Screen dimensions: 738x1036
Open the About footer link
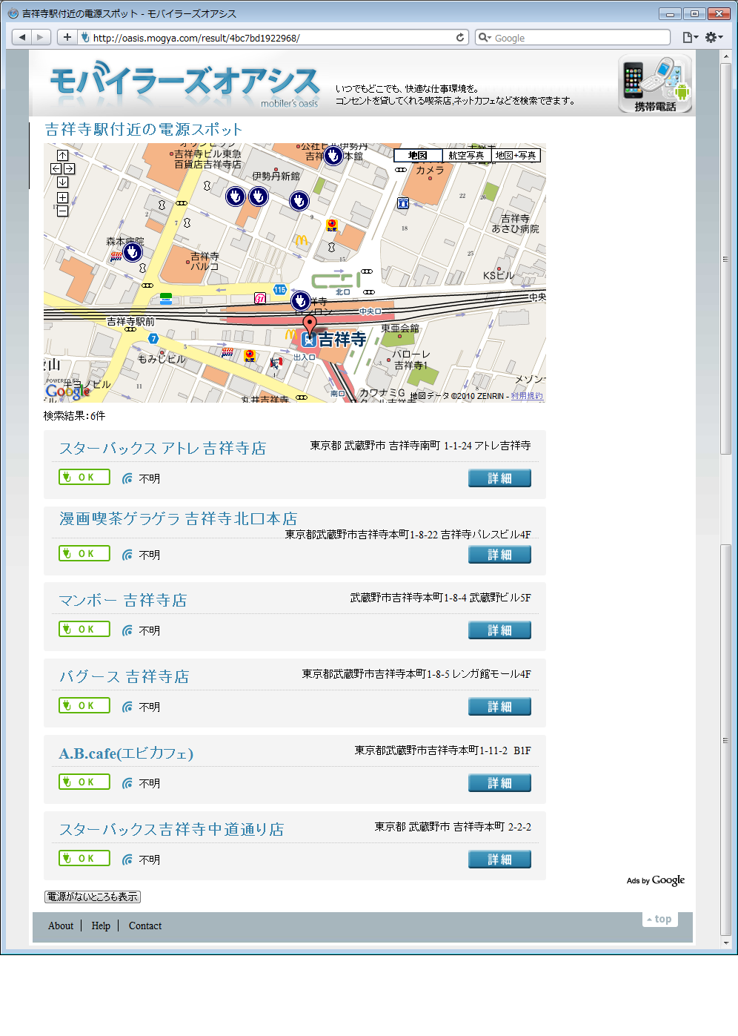tap(61, 926)
